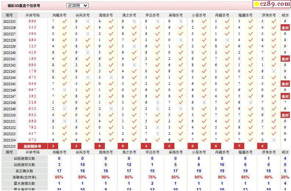Click the 全对 badge in row 2025245
291x191 pixels.
tap(285, 84)
